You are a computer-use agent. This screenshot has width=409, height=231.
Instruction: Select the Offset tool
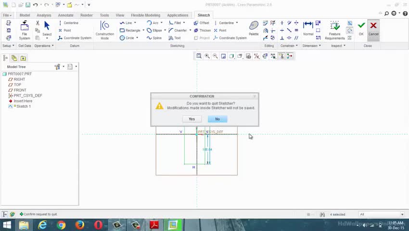point(201,23)
